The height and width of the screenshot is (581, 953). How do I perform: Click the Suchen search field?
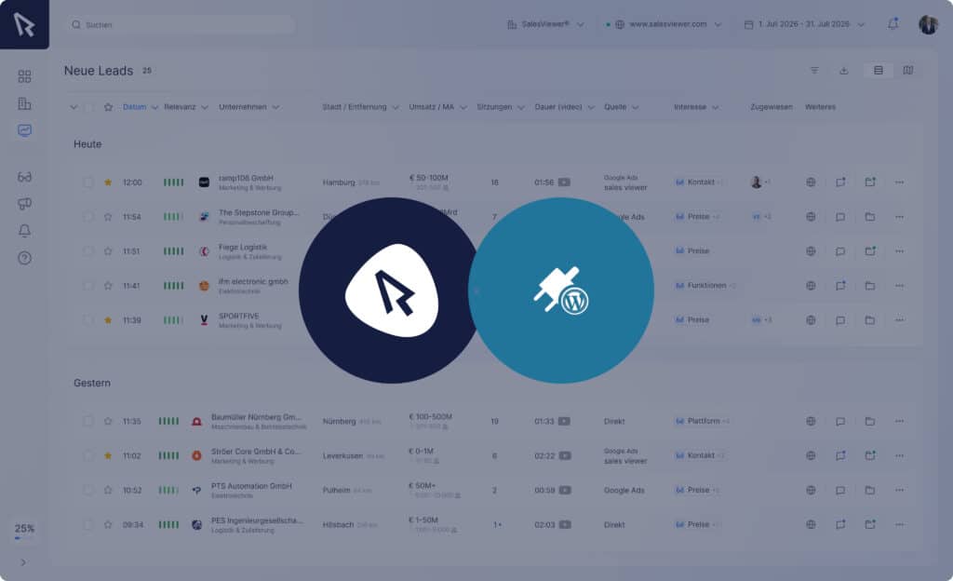[181, 25]
